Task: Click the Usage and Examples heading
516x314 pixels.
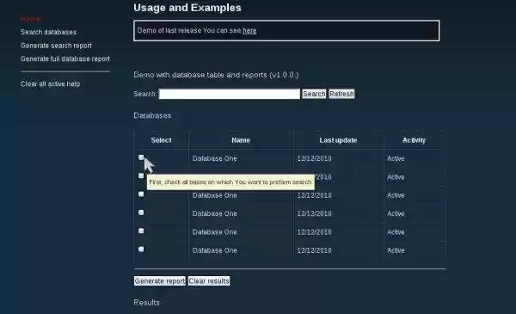Action: click(187, 8)
